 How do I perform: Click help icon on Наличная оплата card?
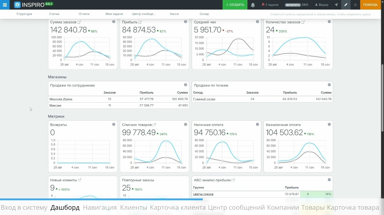(x=257, y=125)
